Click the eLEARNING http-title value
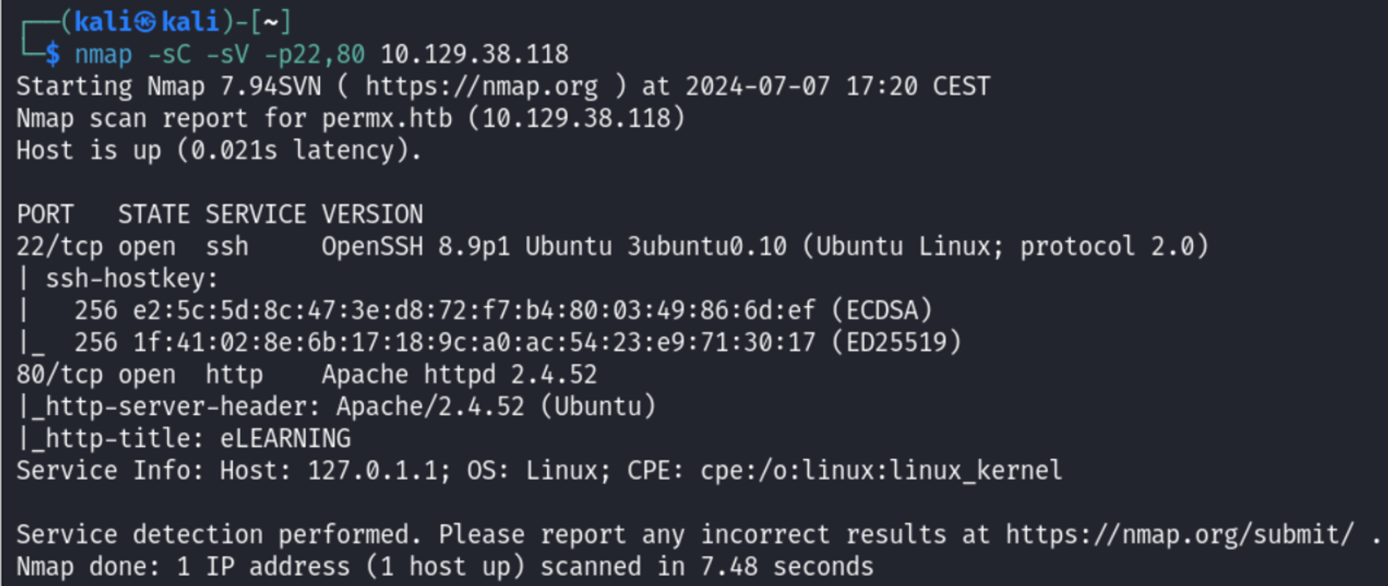 point(285,439)
